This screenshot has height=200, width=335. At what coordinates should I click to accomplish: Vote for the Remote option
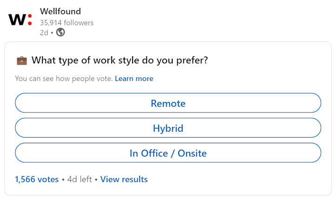pyautogui.click(x=168, y=103)
